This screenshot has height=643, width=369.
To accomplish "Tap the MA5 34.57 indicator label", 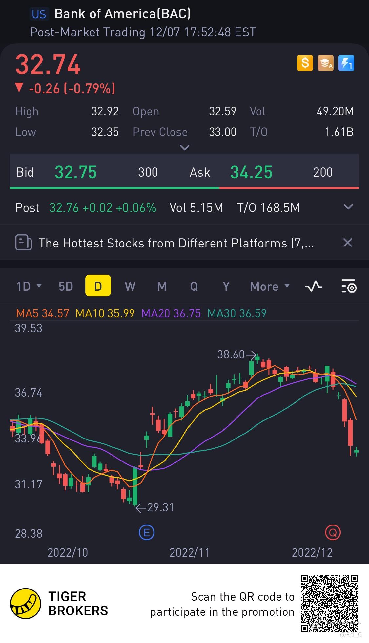I will click(x=43, y=313).
